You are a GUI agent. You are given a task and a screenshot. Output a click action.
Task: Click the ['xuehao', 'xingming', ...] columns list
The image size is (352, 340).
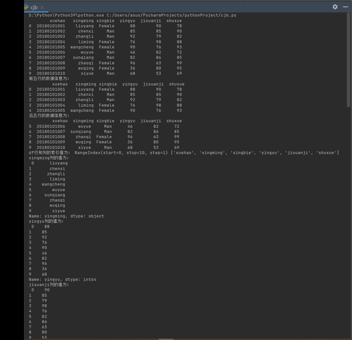255,153
